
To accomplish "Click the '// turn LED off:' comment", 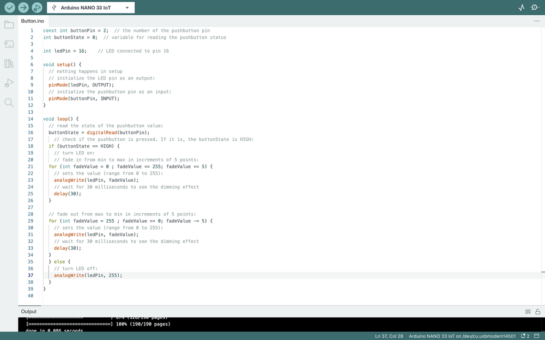I will pyautogui.click(x=75, y=268).
